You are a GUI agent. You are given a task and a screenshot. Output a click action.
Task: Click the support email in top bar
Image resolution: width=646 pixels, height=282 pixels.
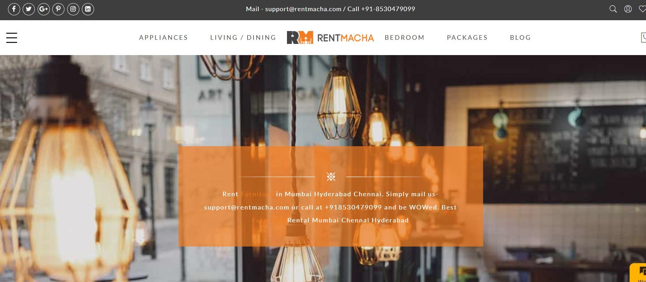pos(303,9)
